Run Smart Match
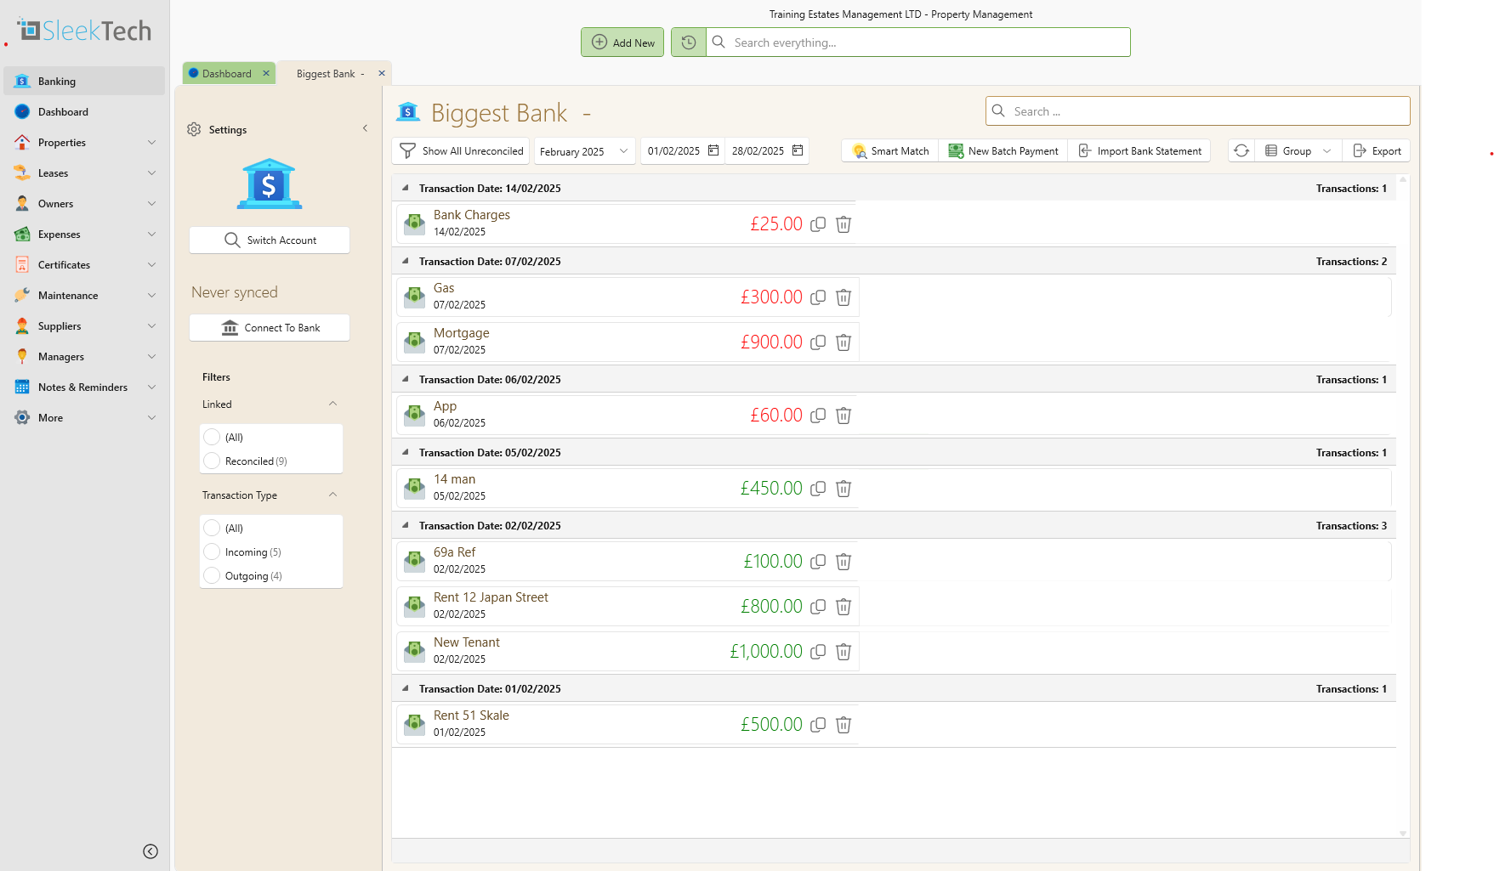1494x871 pixels. 890,150
